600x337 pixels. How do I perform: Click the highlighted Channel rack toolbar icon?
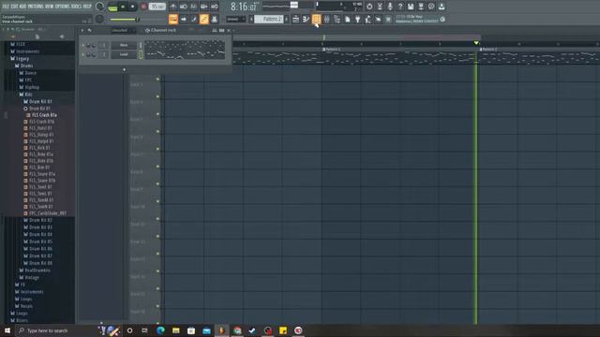[x=317, y=19]
